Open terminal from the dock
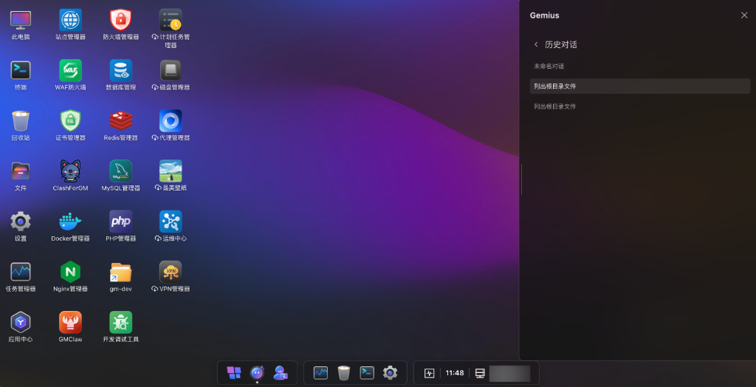The image size is (756, 387). coord(367,372)
